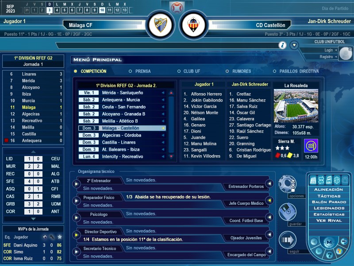Click the ball icon in the MVP header
Screen dimensions: 354x266
[x=45, y=237]
